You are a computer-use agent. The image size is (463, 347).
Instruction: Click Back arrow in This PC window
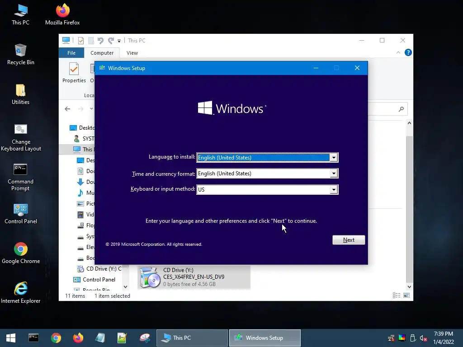click(x=67, y=109)
